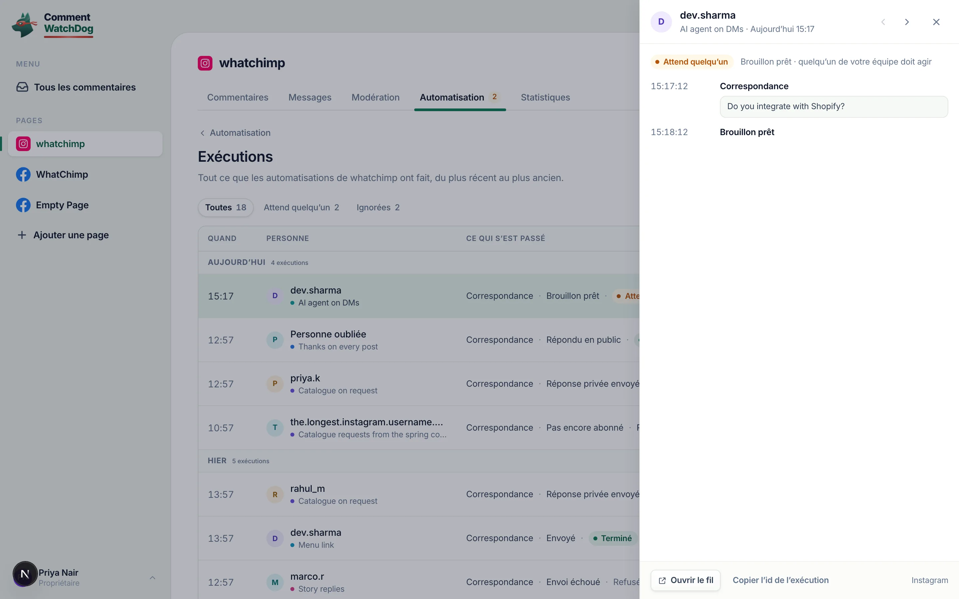Click the D avatar in the 15:17 row
Viewport: 959px width, 599px height.
pos(275,296)
